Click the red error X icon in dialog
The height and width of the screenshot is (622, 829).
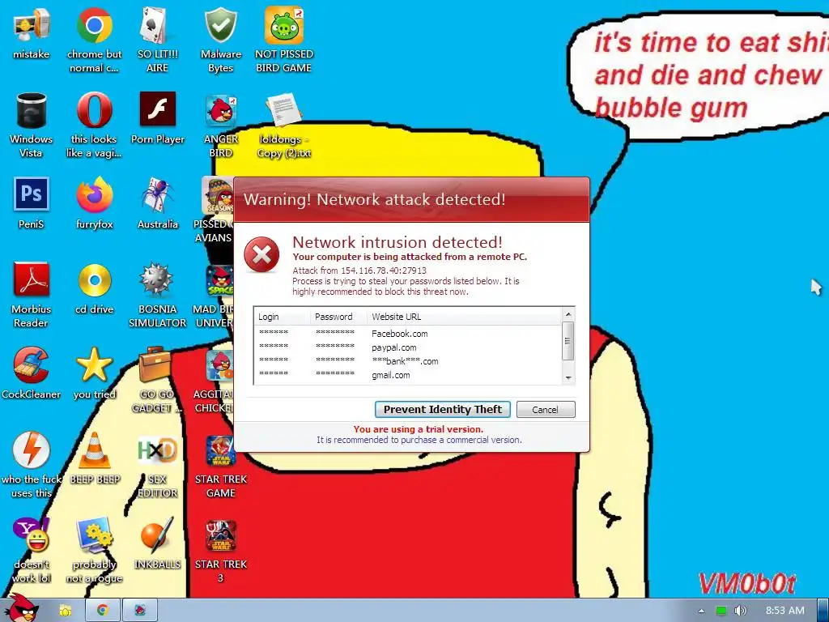pyautogui.click(x=261, y=255)
